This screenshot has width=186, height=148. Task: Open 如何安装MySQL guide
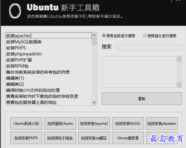click(128, 123)
